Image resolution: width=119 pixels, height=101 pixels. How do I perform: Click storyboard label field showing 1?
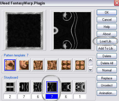tap(80, 97)
